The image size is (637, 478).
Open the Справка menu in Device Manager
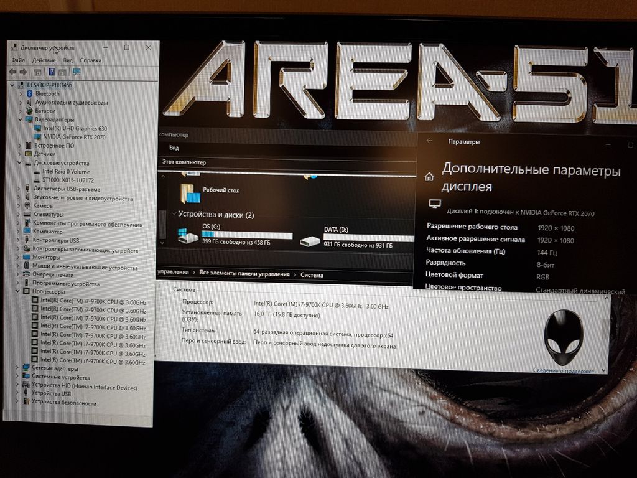click(91, 60)
